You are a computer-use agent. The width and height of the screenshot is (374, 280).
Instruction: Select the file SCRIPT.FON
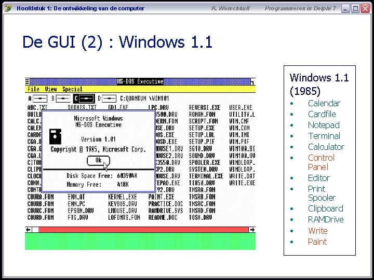204,121
